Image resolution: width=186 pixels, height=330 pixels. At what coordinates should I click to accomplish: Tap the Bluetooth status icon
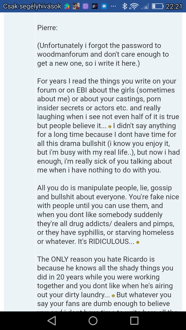click(125, 6)
